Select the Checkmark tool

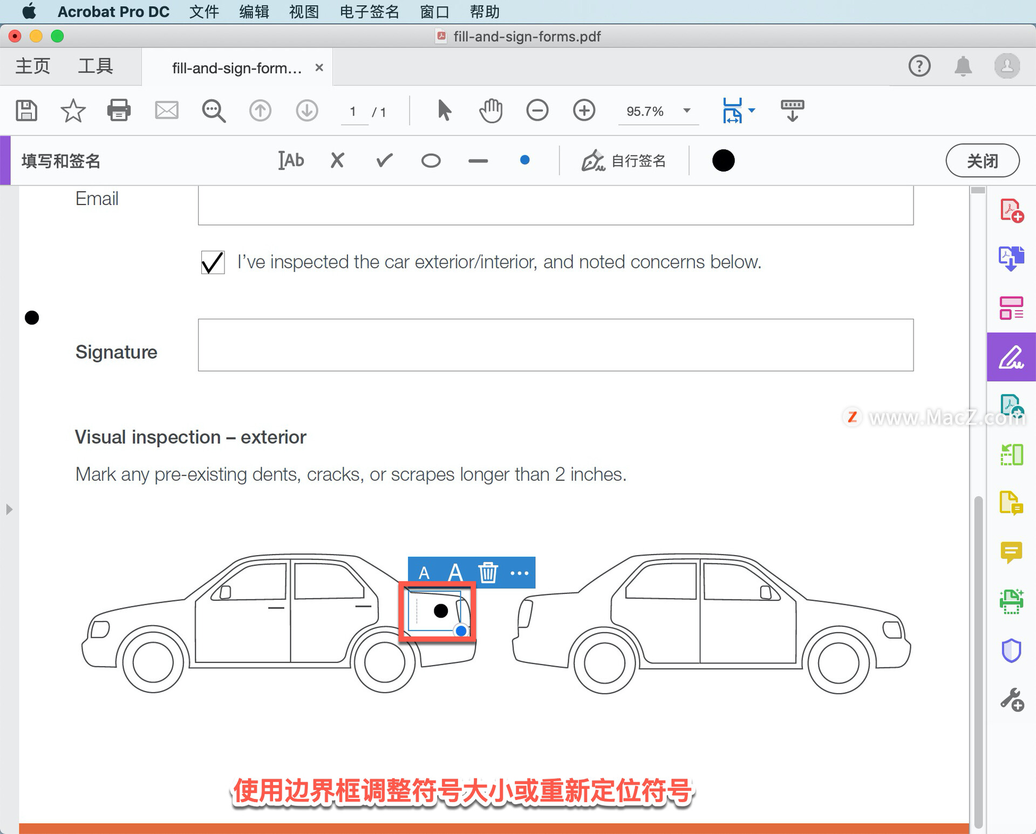click(384, 160)
